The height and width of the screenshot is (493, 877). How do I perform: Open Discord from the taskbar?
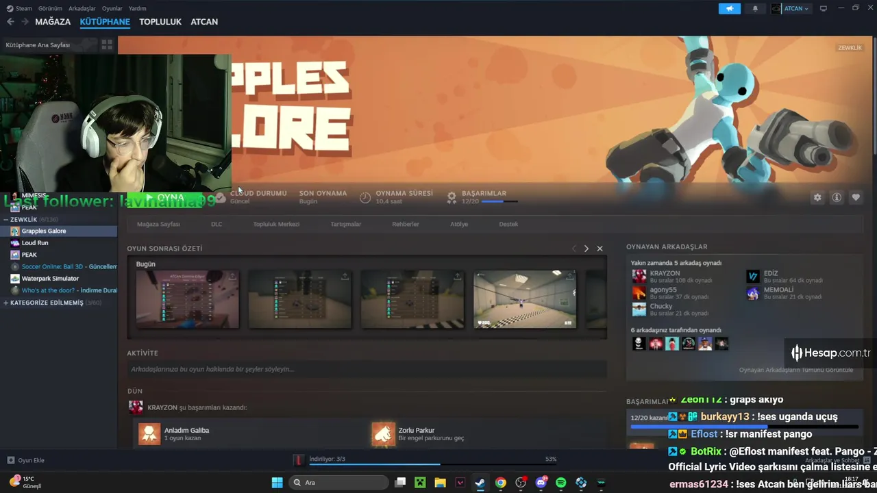pyautogui.click(x=541, y=483)
